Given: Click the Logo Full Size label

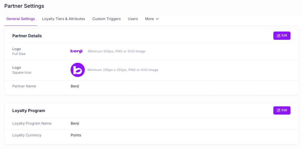Looking at the screenshot, I should [19, 51].
